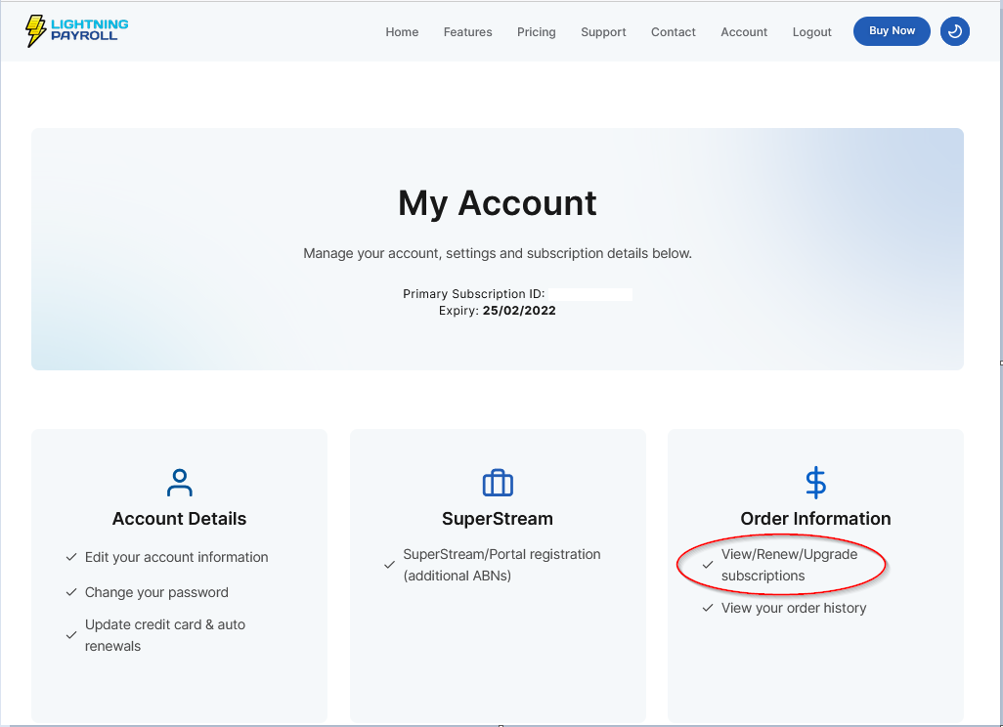The height and width of the screenshot is (727, 1003).
Task: Open the Pricing page
Action: (536, 32)
